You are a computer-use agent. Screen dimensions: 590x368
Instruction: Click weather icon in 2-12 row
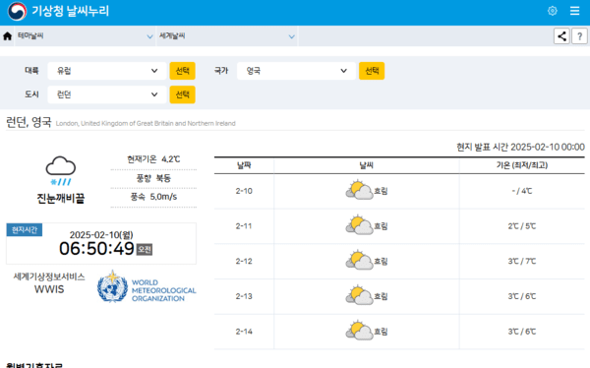point(359,261)
